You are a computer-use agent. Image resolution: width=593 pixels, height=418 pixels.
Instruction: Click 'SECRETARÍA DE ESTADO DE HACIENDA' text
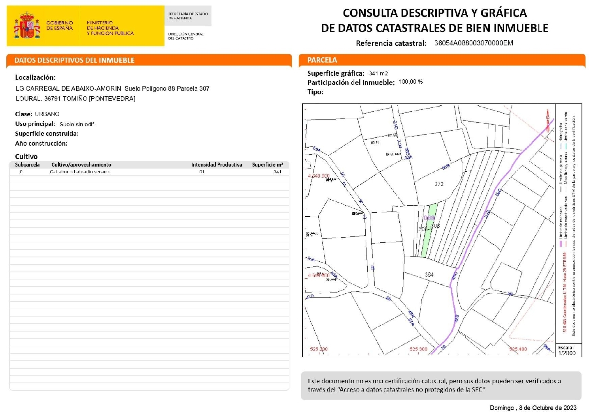click(188, 16)
